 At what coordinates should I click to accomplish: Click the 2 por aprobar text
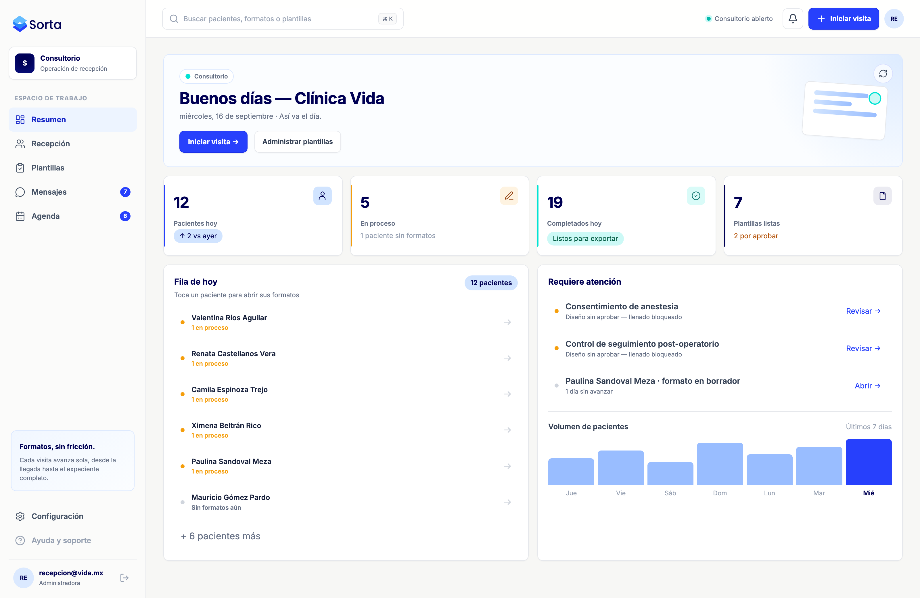pyautogui.click(x=756, y=236)
